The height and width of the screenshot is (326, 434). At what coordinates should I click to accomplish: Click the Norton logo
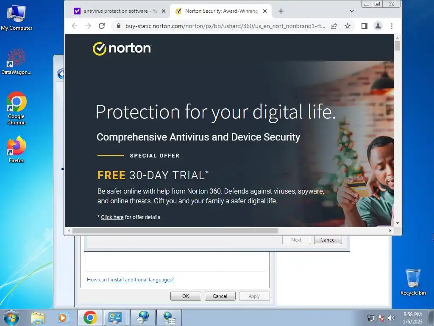(122, 48)
